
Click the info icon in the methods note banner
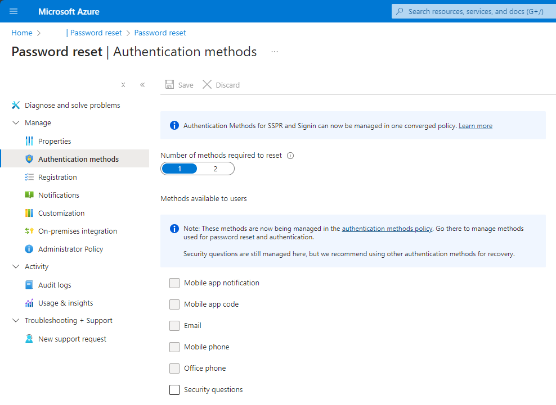tap(174, 229)
